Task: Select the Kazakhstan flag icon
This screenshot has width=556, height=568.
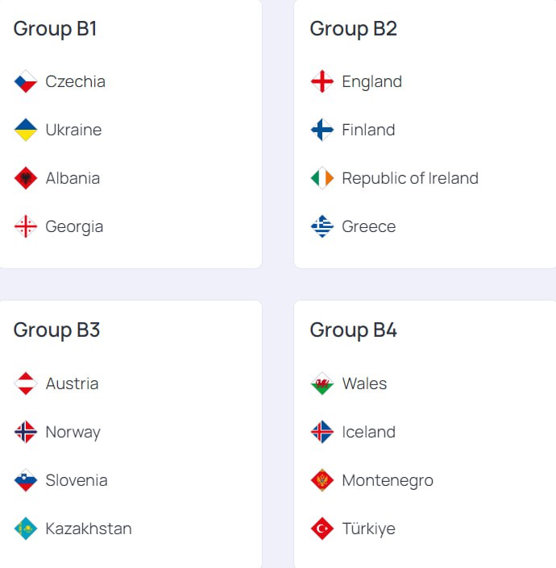Action: [x=25, y=529]
